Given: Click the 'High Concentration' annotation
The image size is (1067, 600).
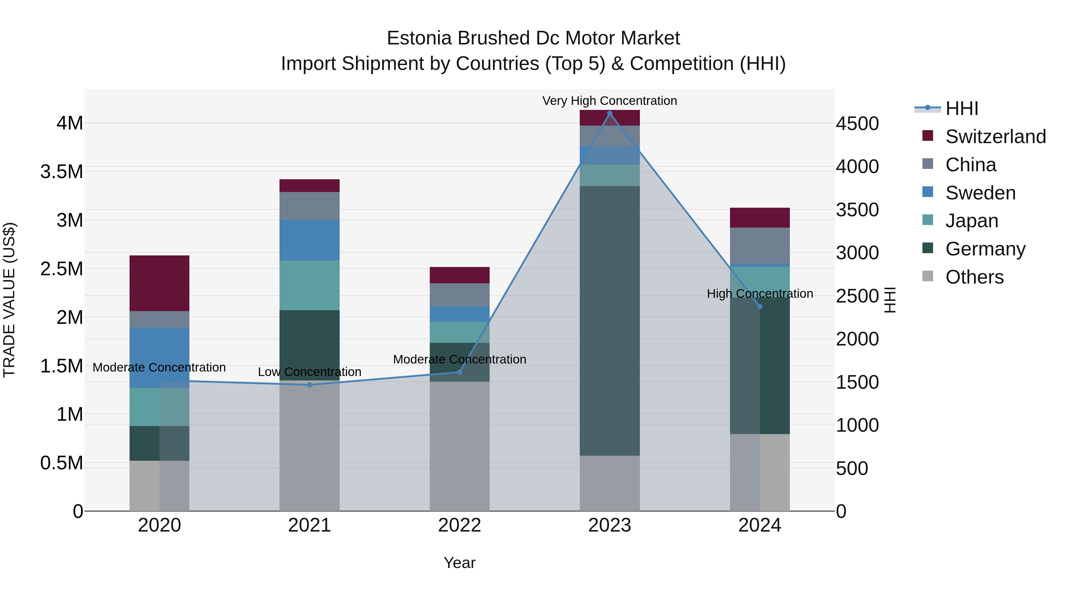Looking at the screenshot, I should [x=760, y=294].
